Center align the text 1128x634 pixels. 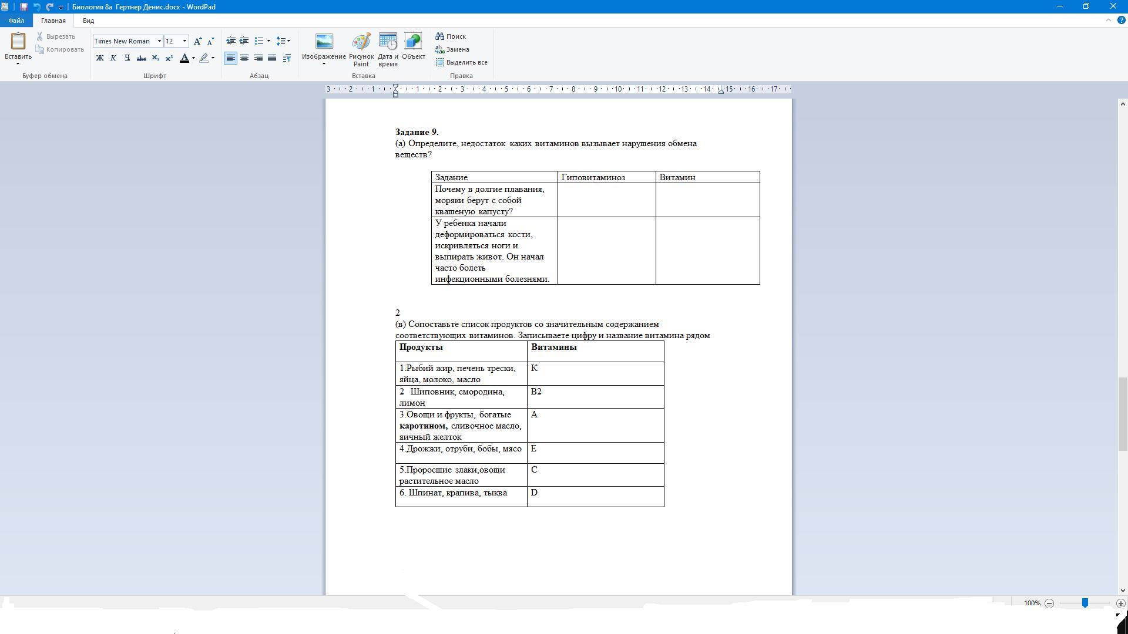pyautogui.click(x=244, y=58)
